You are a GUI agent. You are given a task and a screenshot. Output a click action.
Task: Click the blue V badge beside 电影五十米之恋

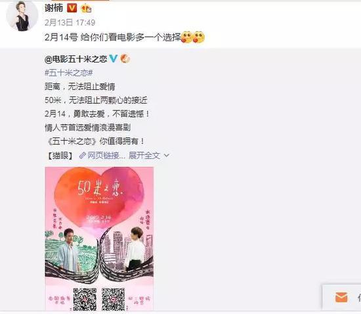click(x=114, y=58)
